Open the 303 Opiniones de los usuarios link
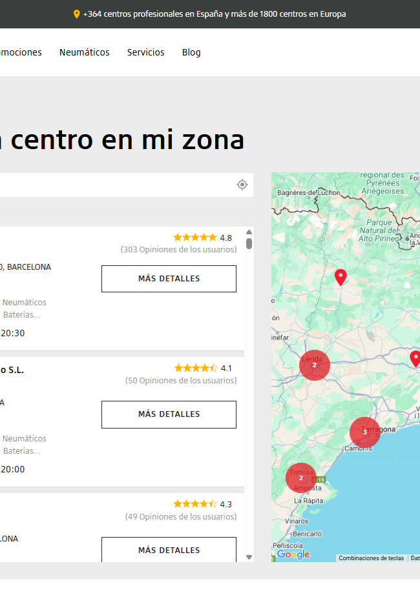The image size is (420, 606). (178, 250)
